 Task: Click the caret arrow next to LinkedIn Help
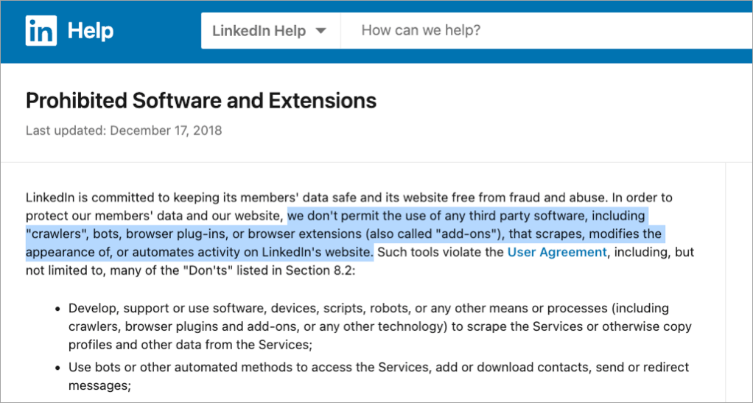321,31
